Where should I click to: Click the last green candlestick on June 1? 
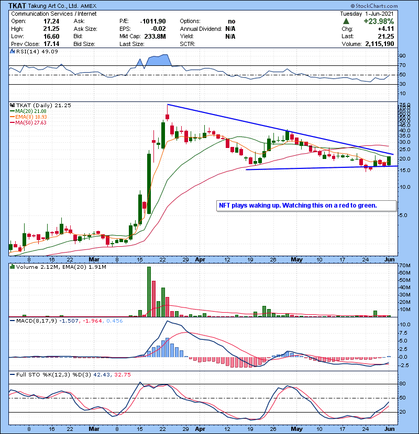tap(389, 161)
